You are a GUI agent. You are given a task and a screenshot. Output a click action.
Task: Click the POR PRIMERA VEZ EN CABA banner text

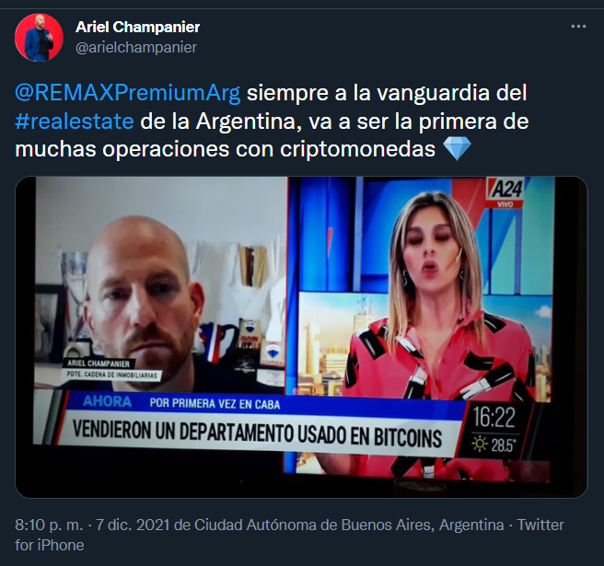tap(215, 403)
